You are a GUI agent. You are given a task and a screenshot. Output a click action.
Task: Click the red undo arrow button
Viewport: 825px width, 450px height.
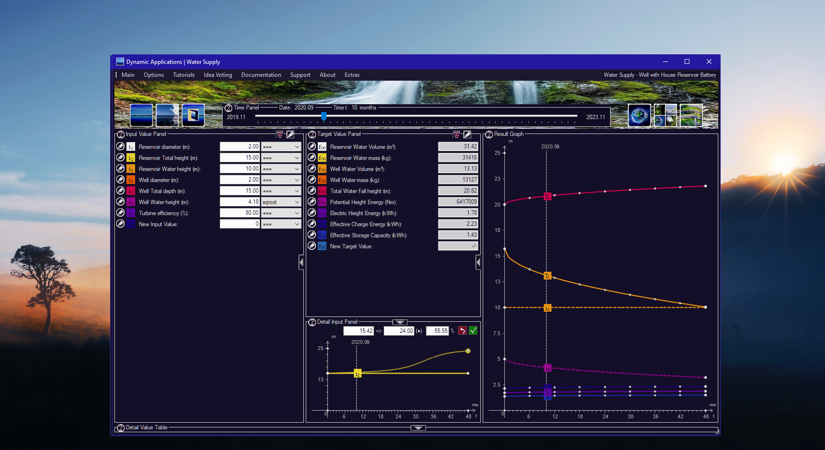[x=462, y=330]
